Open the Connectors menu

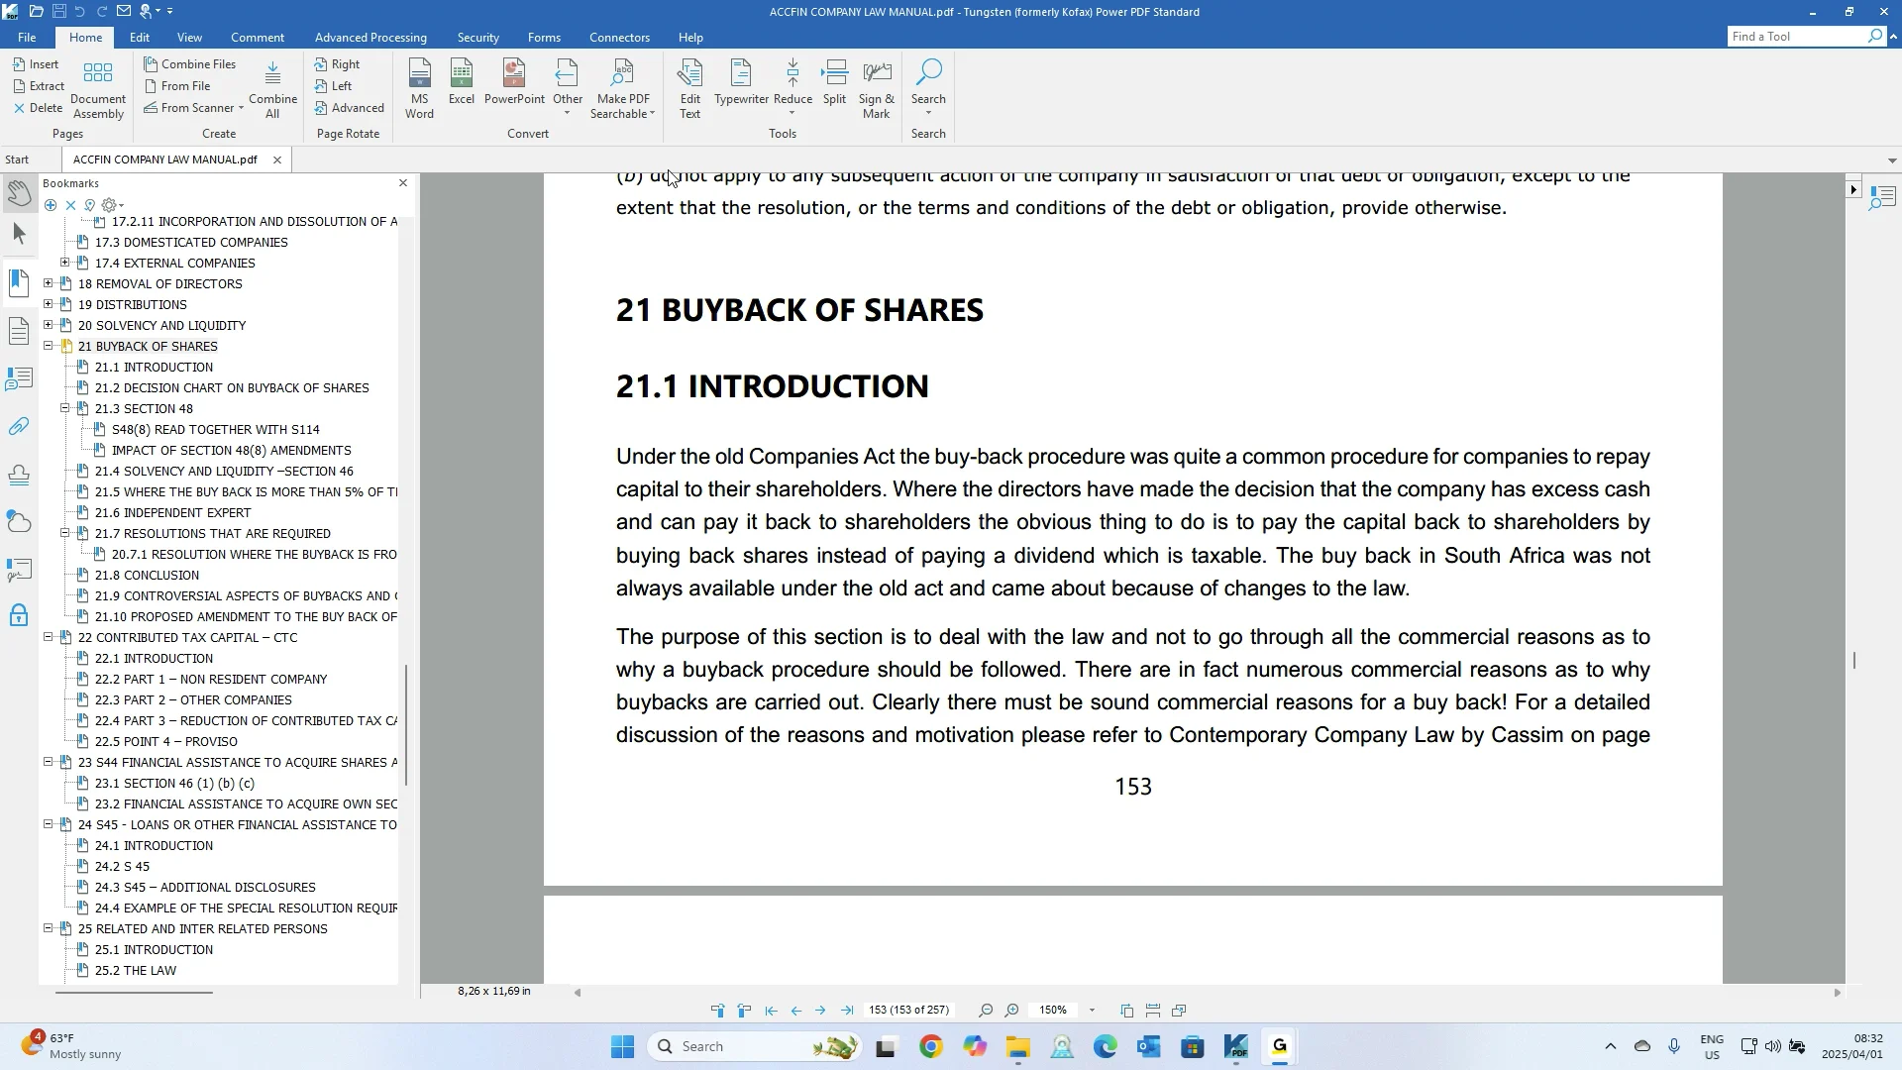tap(619, 37)
